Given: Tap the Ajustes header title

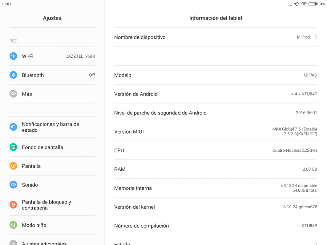Looking at the screenshot, I should [52, 18].
